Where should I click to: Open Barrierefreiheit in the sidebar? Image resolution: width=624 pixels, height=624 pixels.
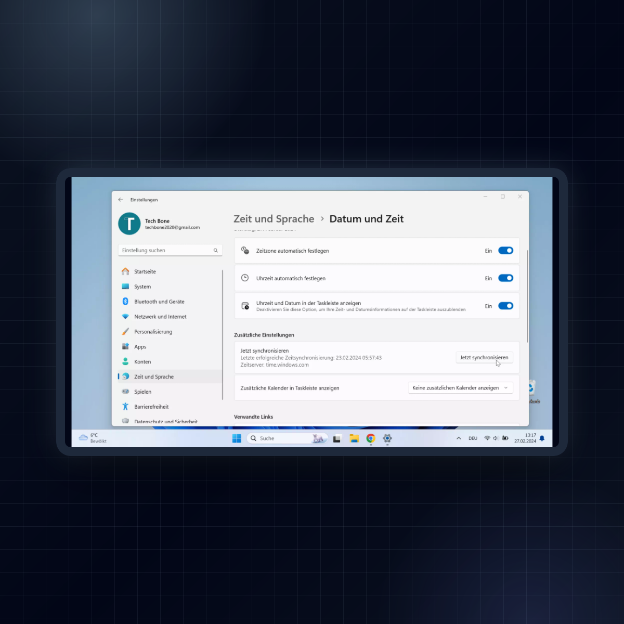click(170, 407)
